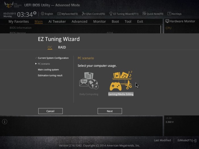Open Quick Note(F9) notepad icon
This screenshot has width=199, height=149.
[144, 14]
